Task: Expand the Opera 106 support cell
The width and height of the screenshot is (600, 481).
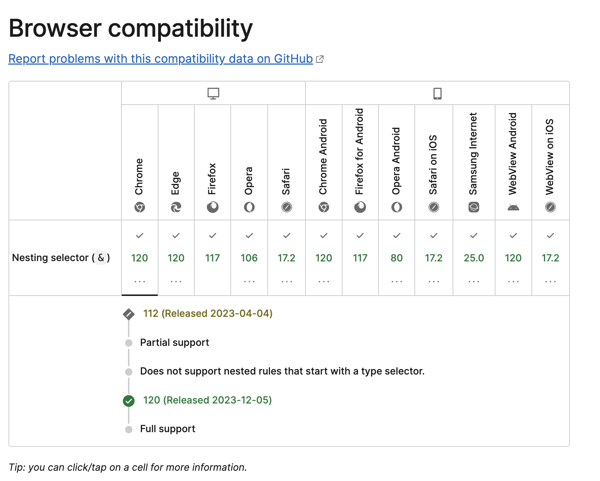Action: click(x=249, y=258)
